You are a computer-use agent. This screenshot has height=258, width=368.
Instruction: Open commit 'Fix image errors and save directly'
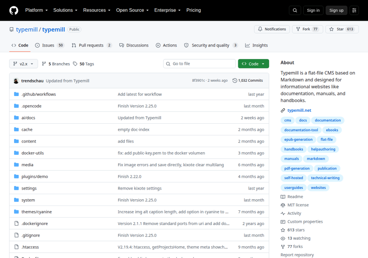point(171,165)
